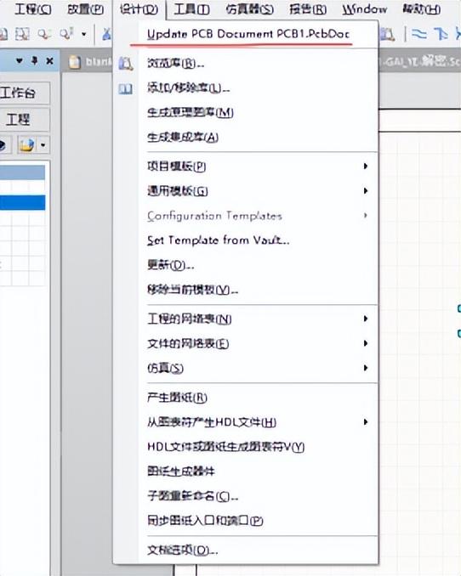Click the pin icon on side panel
Screen dimensions: 461x576
point(35,60)
